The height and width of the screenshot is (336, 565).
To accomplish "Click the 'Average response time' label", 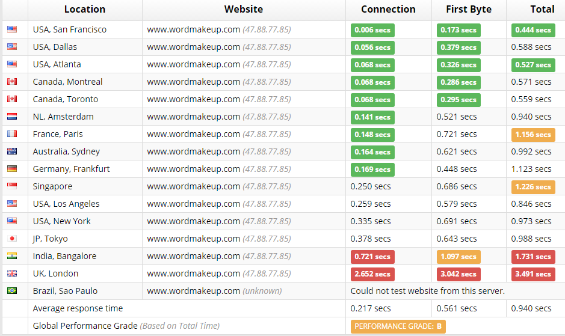I will pyautogui.click(x=78, y=308).
